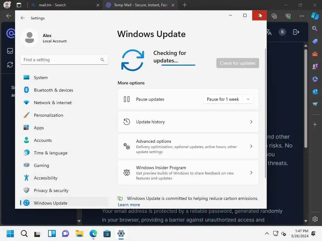Image resolution: width=322 pixels, height=241 pixels.
Task: Click Temp Mail refresh icon
Action: [10, 65]
